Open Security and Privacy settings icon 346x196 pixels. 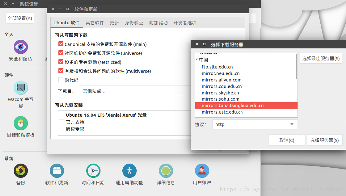point(21,47)
